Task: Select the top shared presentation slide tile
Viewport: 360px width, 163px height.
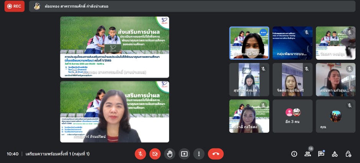Action: point(115,47)
